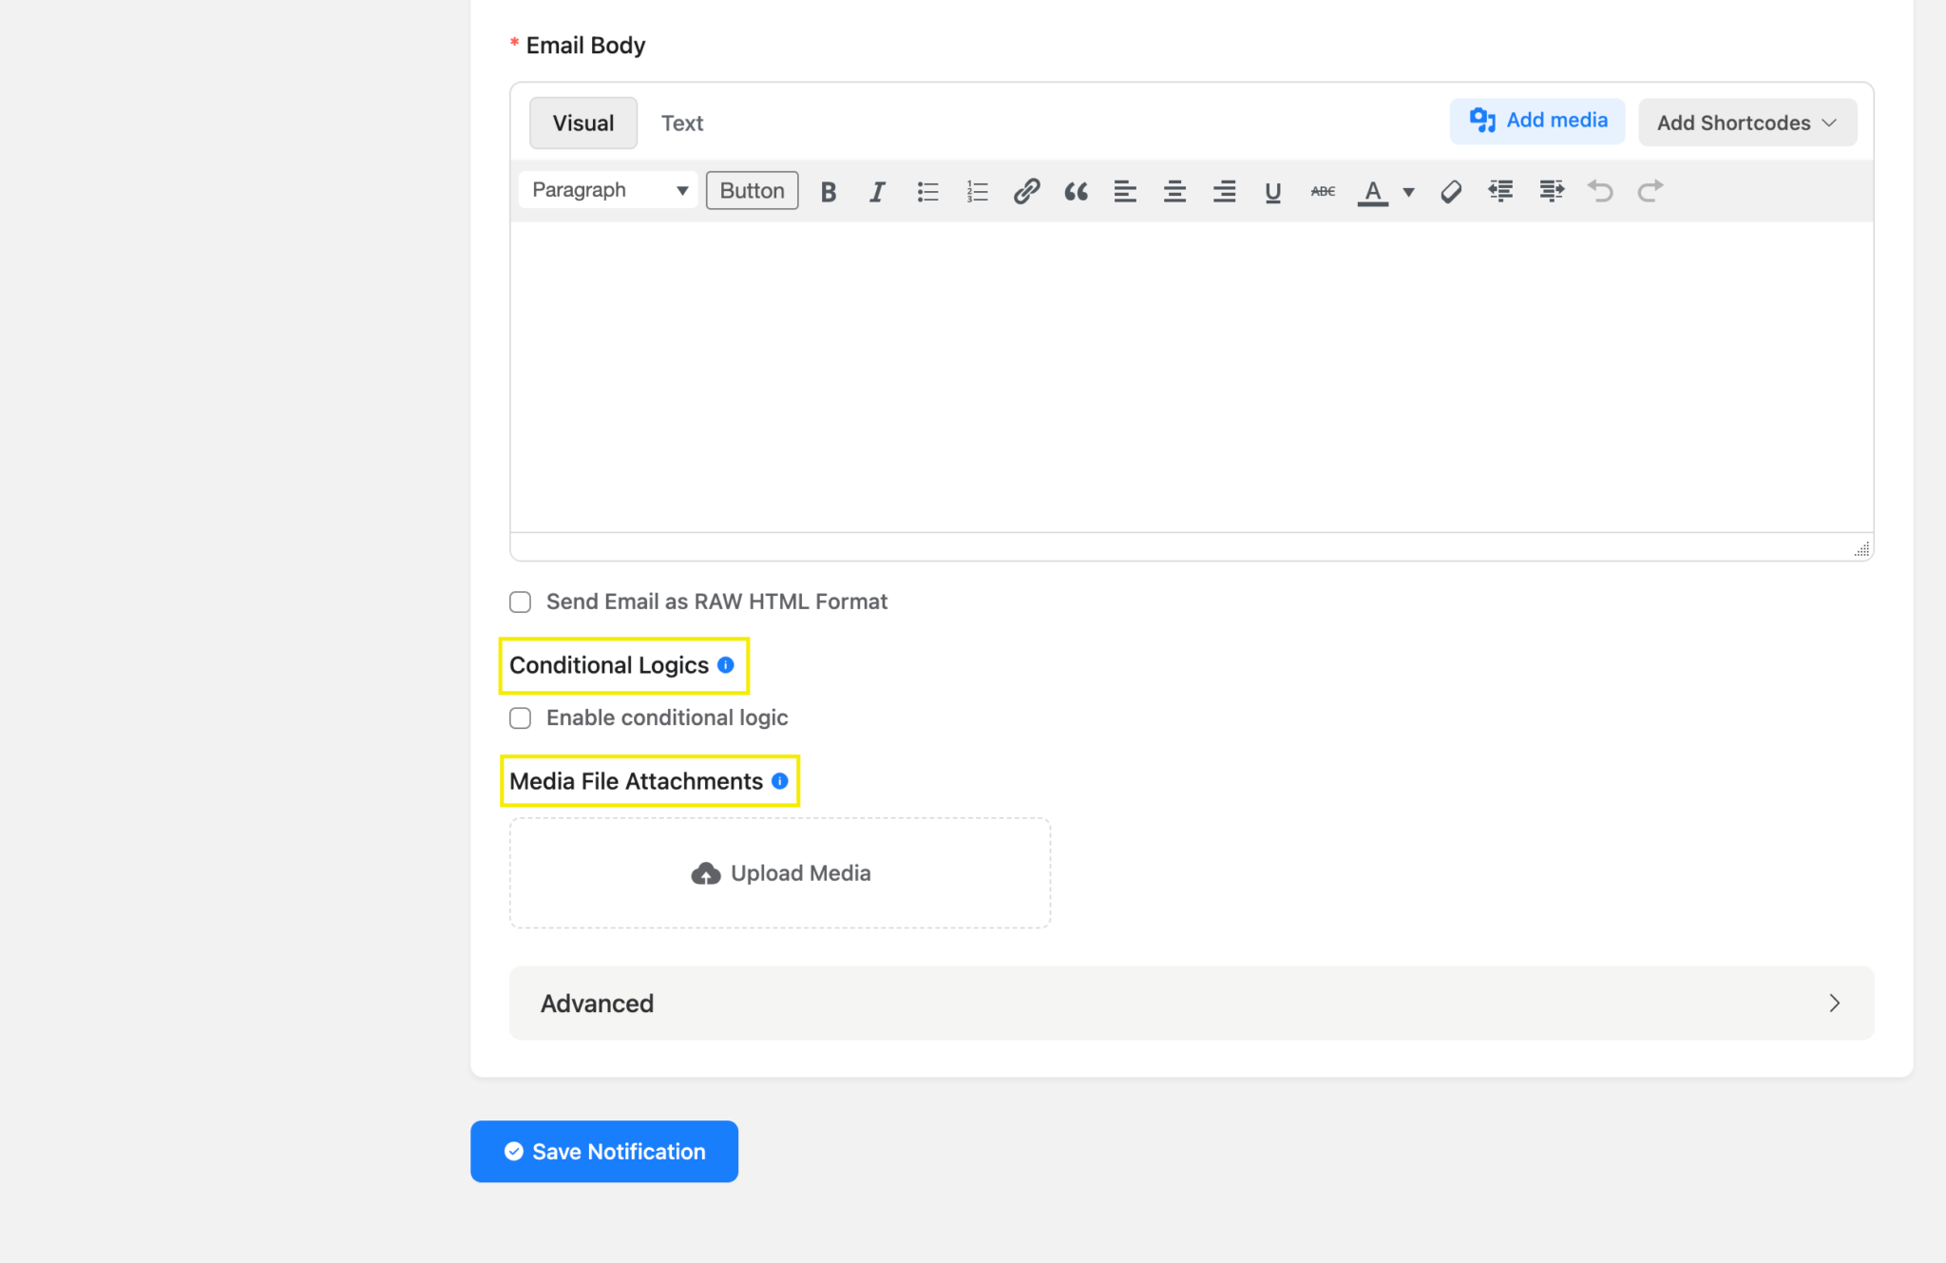The width and height of the screenshot is (1946, 1263).
Task: Apply italic formatting
Action: coord(877,191)
